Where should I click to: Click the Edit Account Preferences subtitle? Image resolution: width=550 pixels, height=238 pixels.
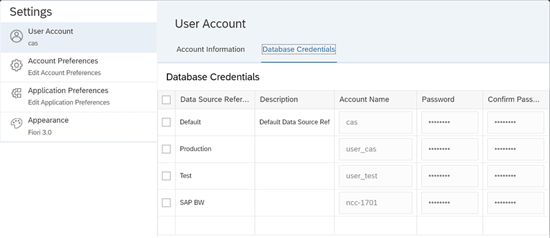65,73
